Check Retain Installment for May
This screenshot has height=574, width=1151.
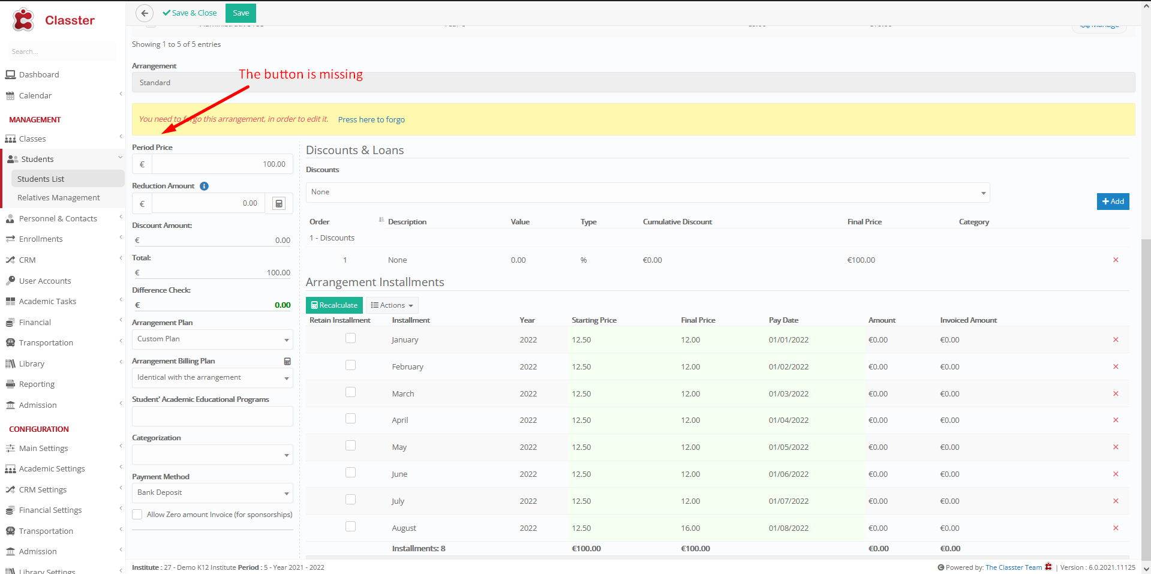[x=350, y=446]
